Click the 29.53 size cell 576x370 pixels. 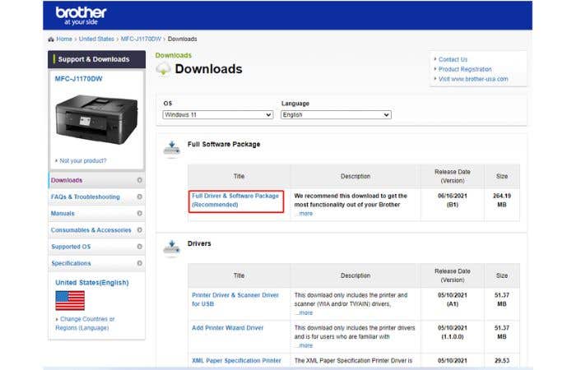502,361
